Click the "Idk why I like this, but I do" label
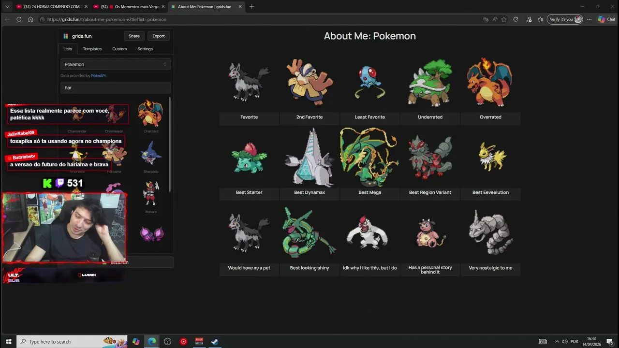 click(370, 268)
